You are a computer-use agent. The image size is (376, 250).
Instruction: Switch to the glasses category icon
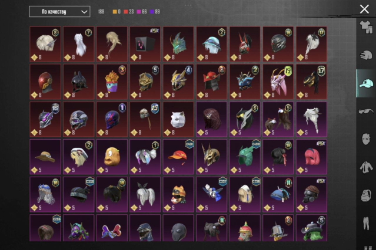click(x=366, y=112)
